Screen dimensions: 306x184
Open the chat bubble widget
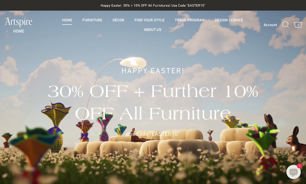click(x=293, y=172)
